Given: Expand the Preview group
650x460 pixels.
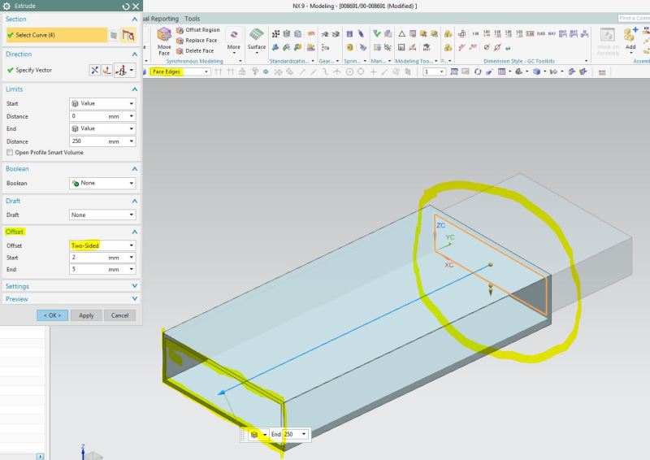Looking at the screenshot, I should tap(134, 298).
